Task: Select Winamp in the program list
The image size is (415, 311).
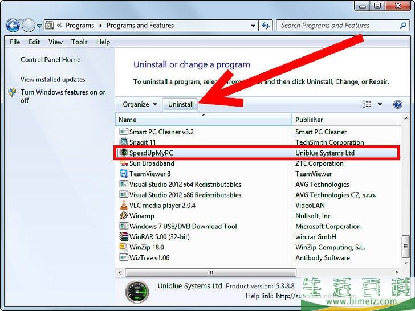Action: click(x=141, y=216)
